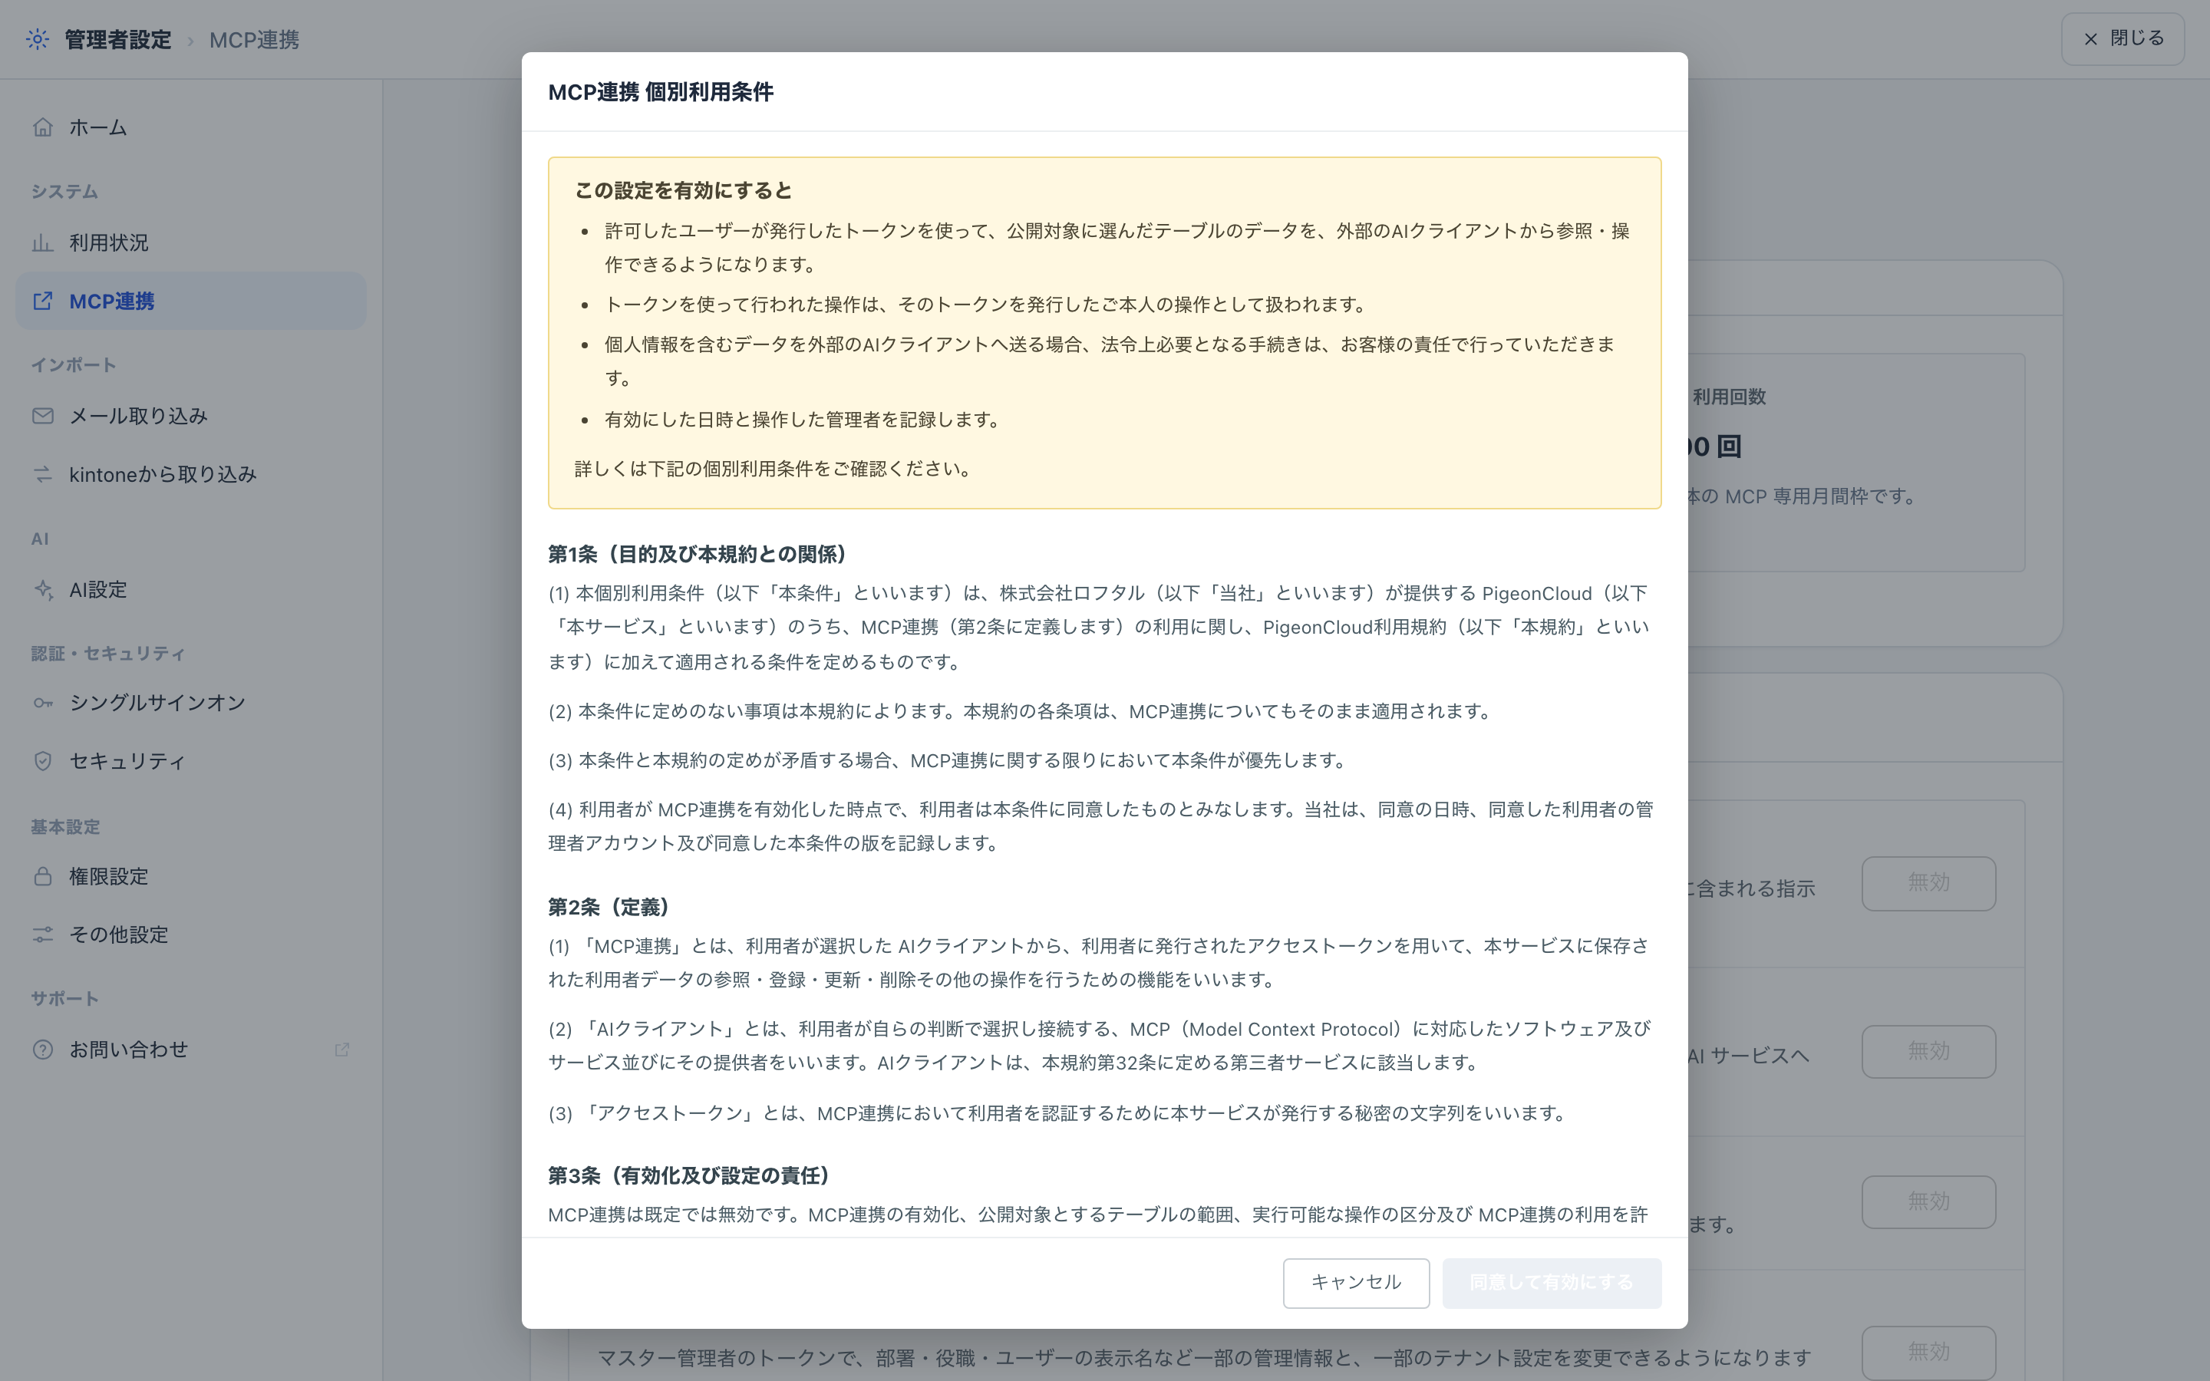Click the 認証・セキュリティ section label
The image size is (2210, 1381).
coord(107,653)
